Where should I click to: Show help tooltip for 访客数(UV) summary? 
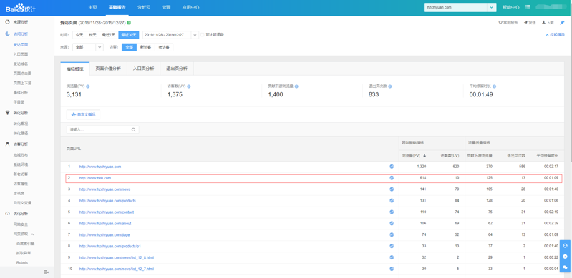click(189, 86)
